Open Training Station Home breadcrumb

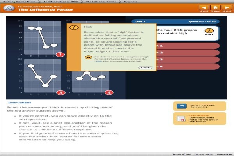coord(19,2)
